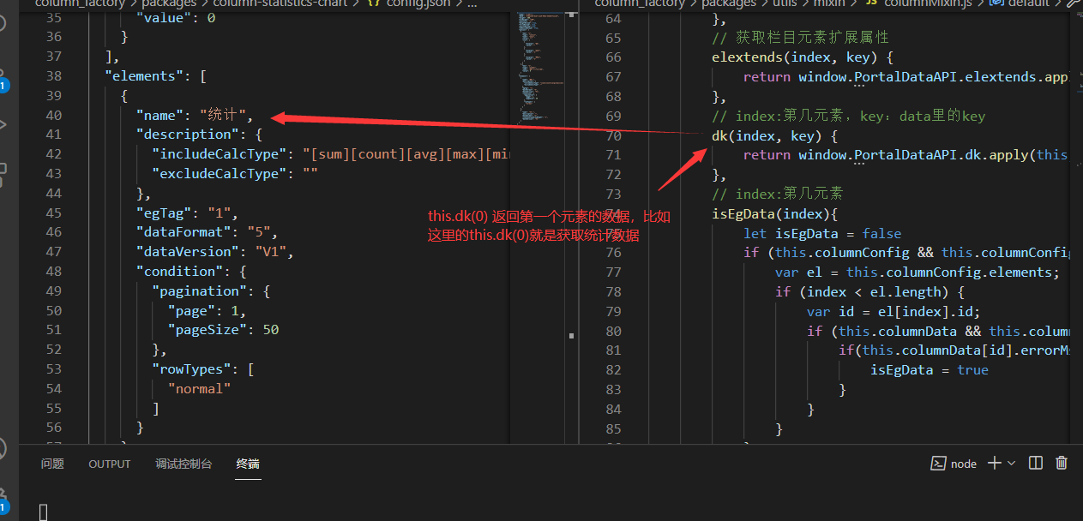The image size is (1083, 521).
Task: Open the default symbol breadcrumb
Action: [1031, 3]
